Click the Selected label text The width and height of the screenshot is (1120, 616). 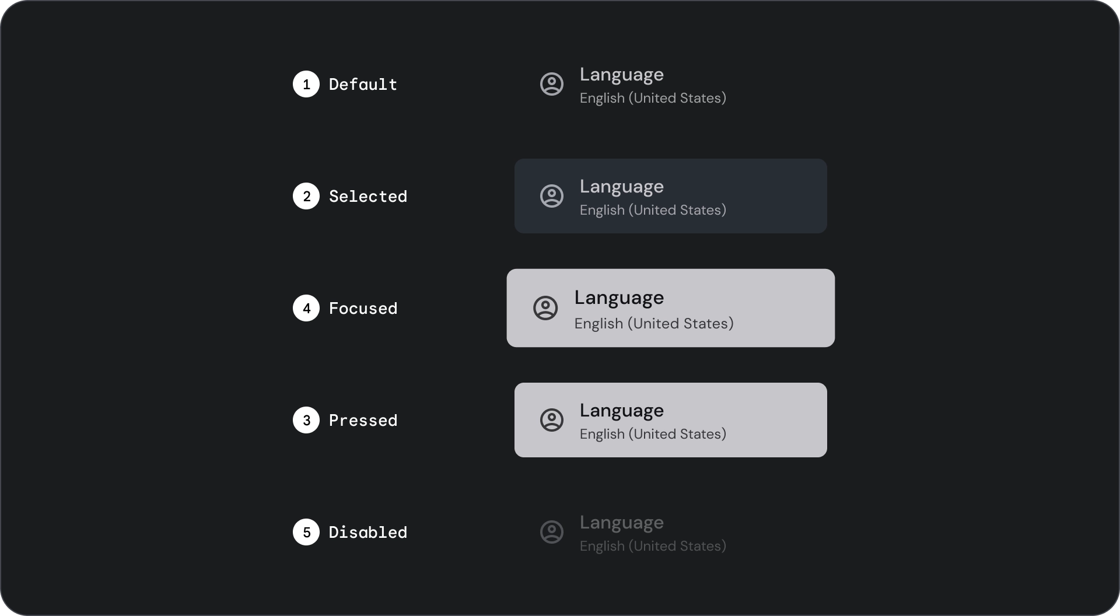369,196
